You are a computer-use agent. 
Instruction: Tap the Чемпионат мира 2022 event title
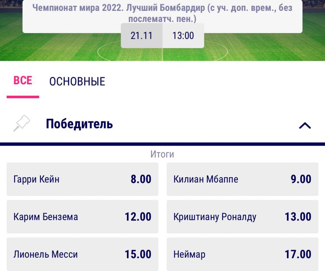162,13
